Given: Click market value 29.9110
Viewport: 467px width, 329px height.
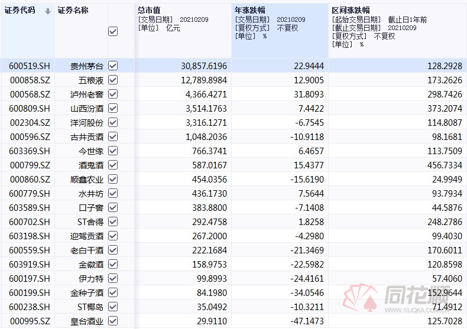Looking at the screenshot, I should pyautogui.click(x=212, y=321).
